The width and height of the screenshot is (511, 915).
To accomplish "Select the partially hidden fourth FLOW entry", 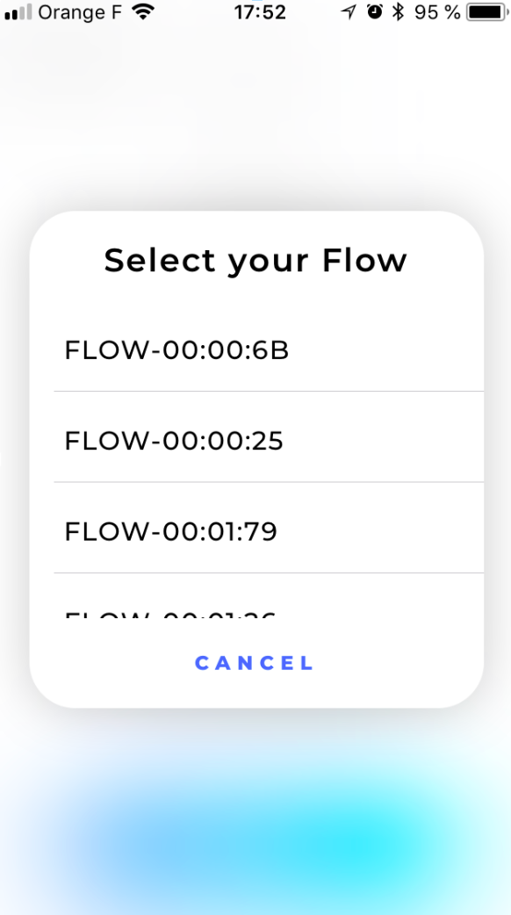I will [x=269, y=596].
